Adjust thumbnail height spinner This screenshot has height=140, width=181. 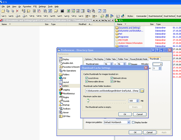pos(124,64)
